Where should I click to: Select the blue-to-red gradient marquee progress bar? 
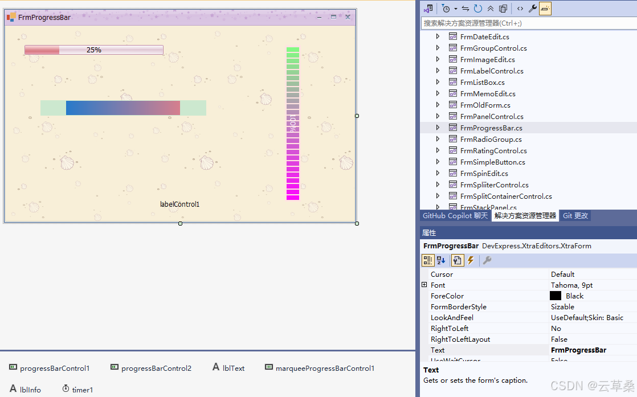click(x=123, y=108)
